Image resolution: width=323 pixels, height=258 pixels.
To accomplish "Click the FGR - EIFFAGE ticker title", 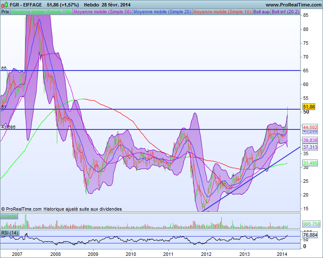I will tap(26, 5).
